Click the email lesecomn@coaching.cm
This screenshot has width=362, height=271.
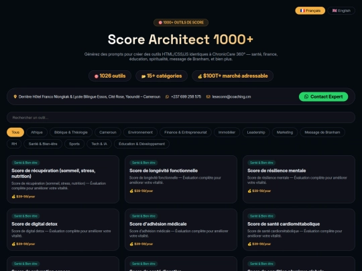pyautogui.click(x=231, y=96)
